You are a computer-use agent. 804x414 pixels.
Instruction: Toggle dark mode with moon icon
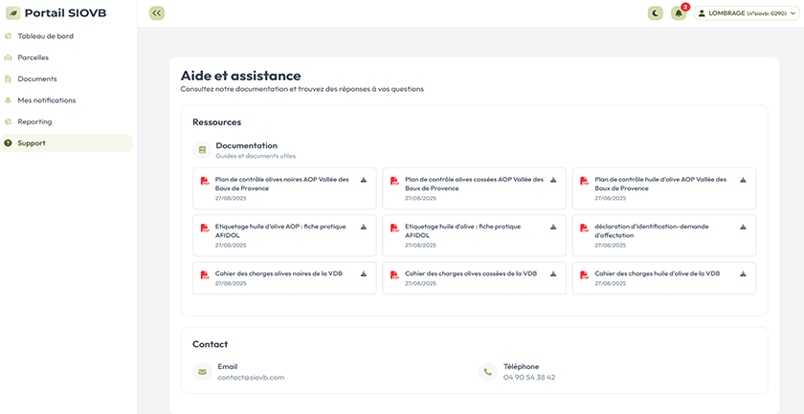655,13
